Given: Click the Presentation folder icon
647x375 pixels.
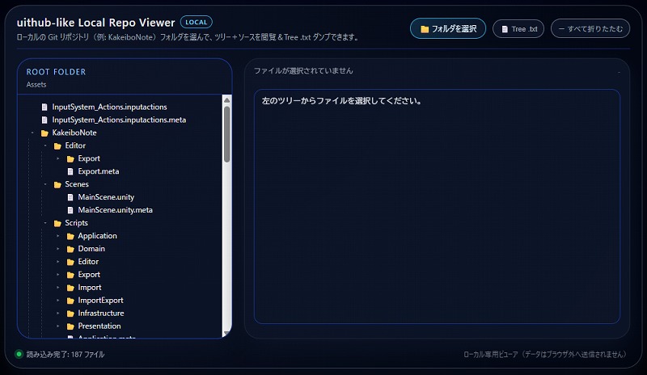Looking at the screenshot, I should point(70,327).
